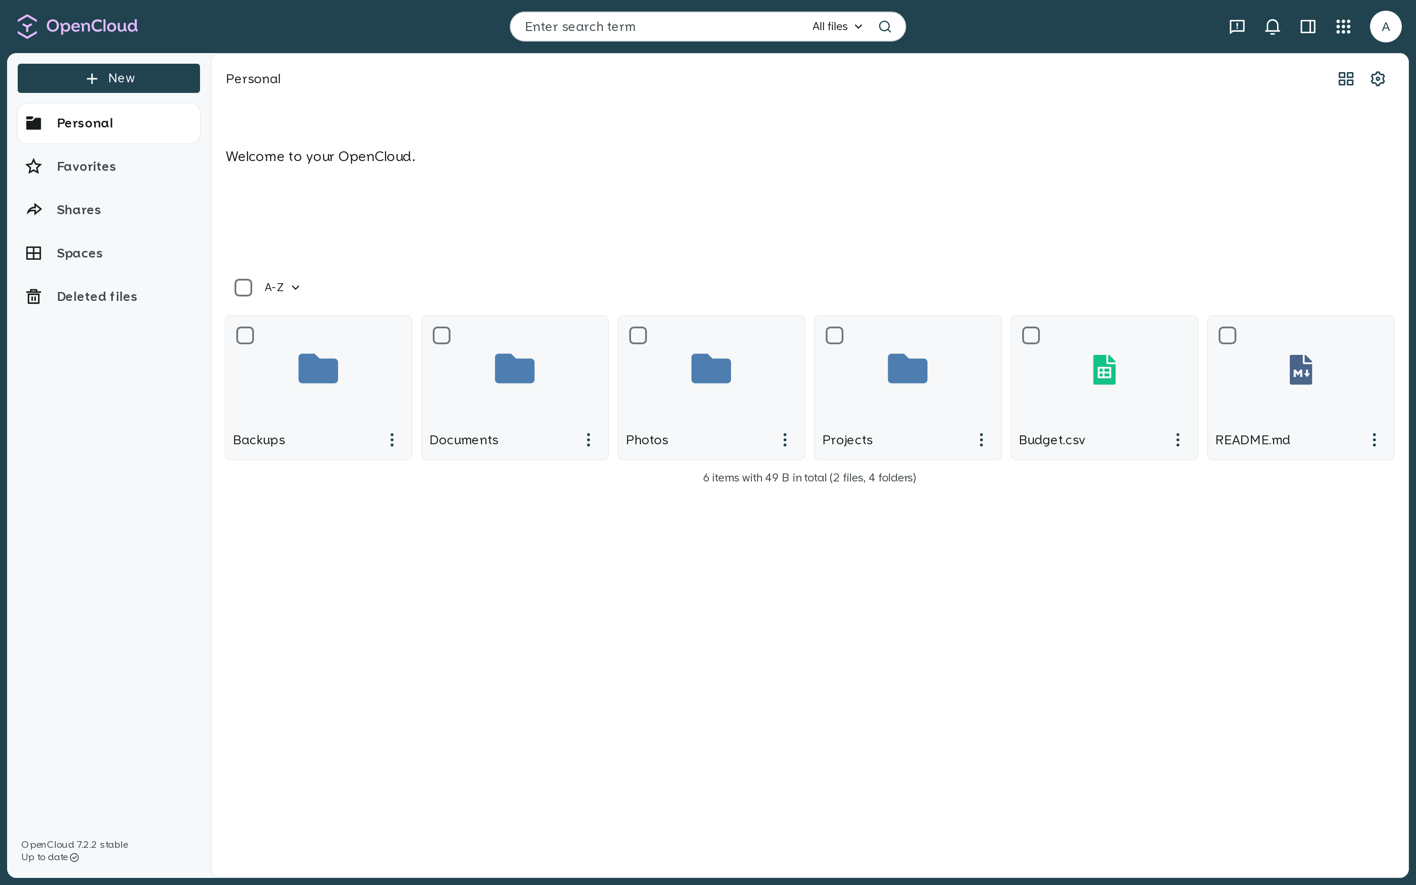Open Projects three-dot context menu
The width and height of the screenshot is (1416, 885).
click(982, 439)
